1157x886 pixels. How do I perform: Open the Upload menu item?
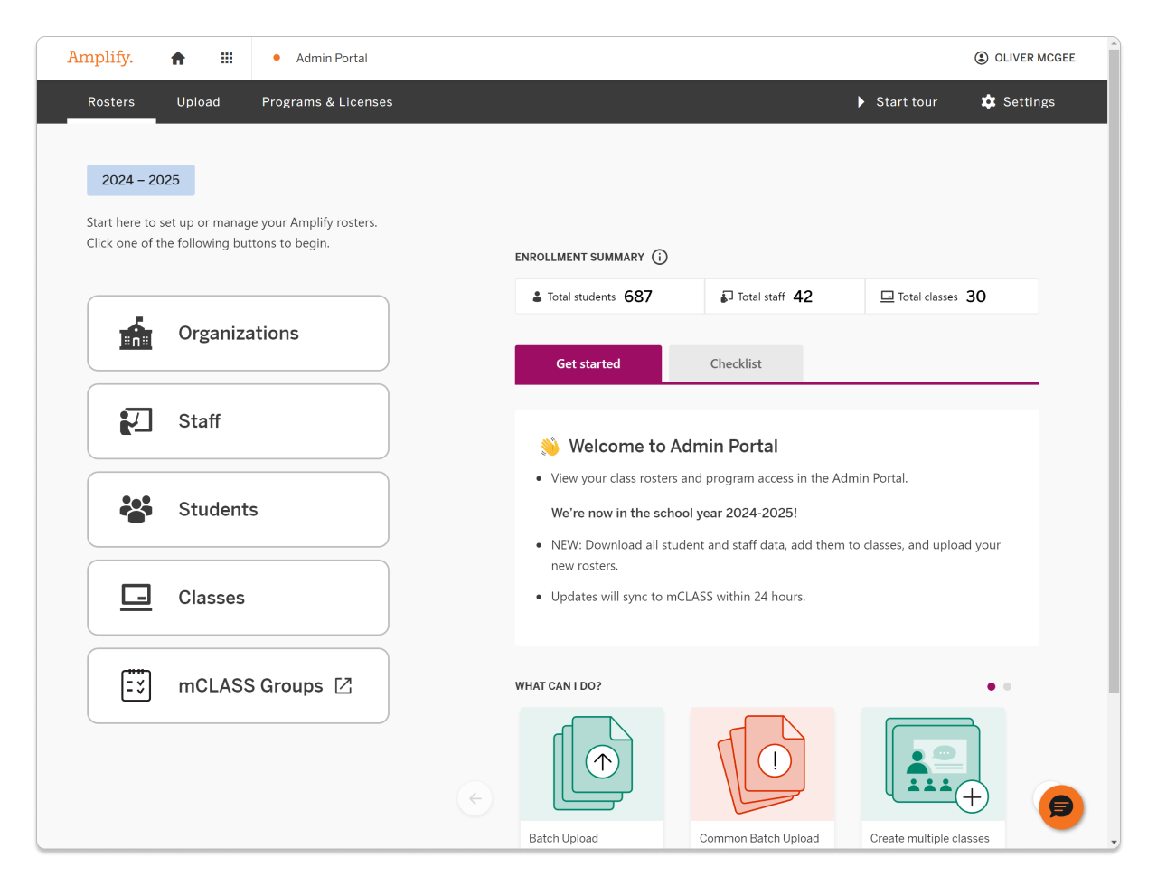pos(199,102)
